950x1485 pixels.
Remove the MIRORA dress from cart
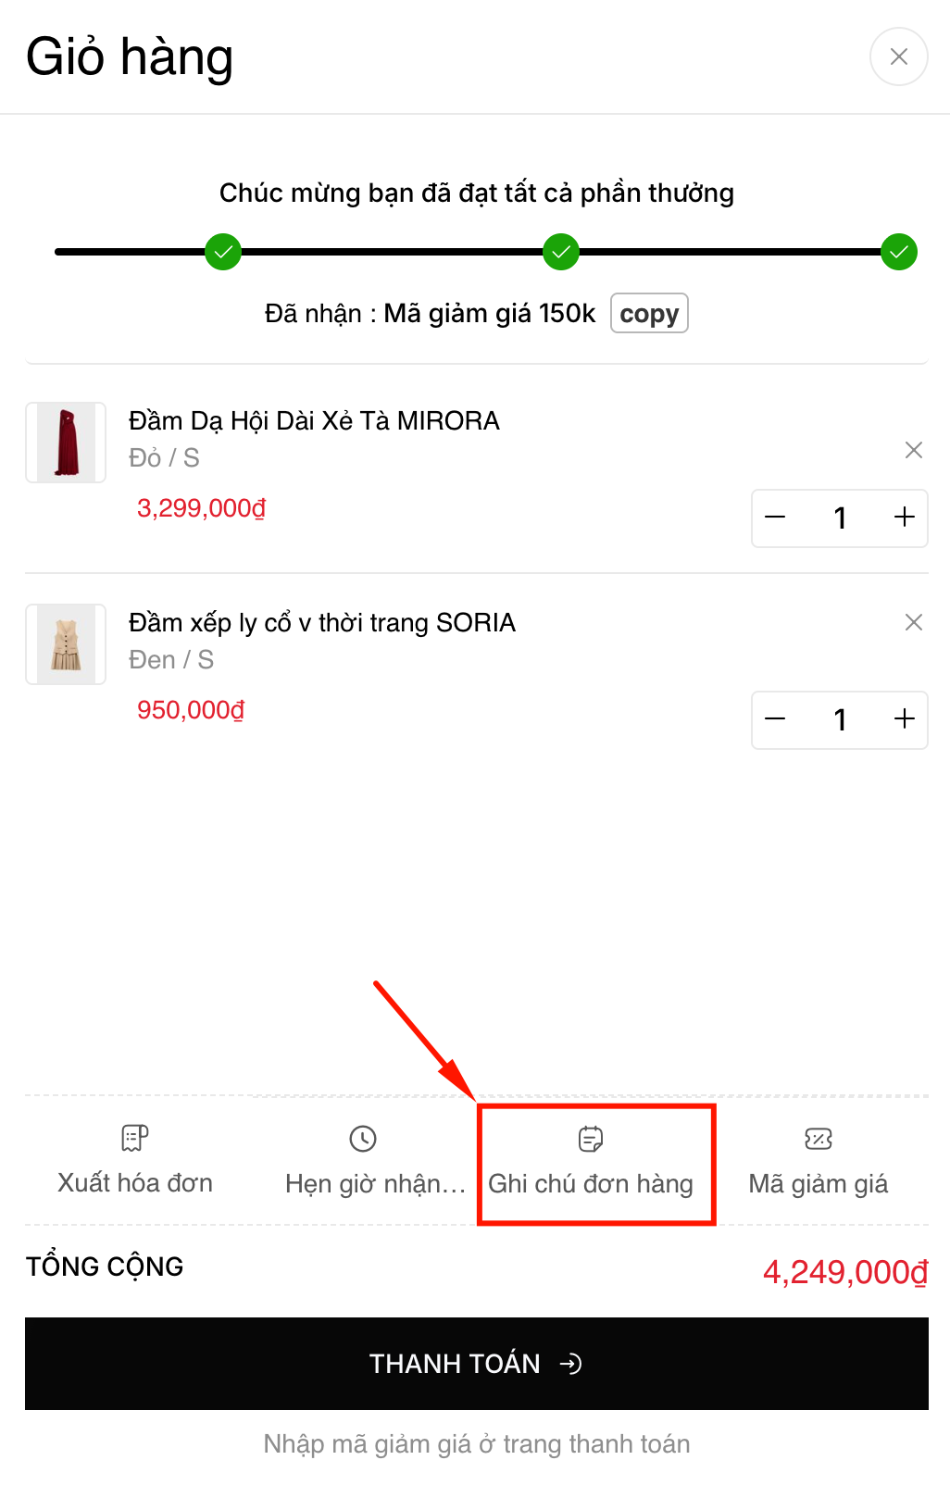[913, 450]
